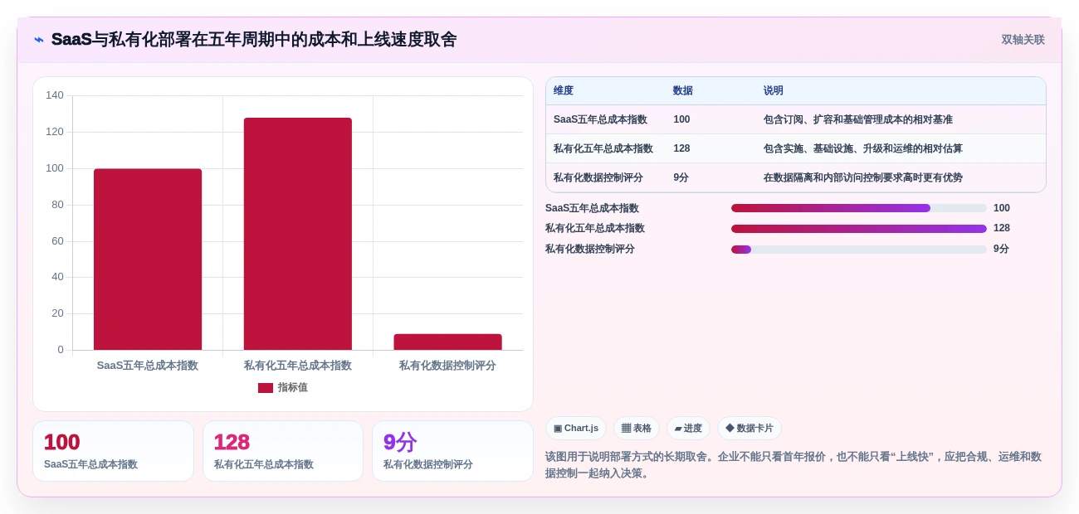The width and height of the screenshot is (1079, 514).
Task: Select 私有化数据控制评分 table row cell
Action: coord(598,177)
